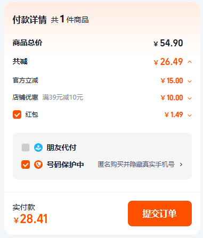Screen dimensions: 203x238
Task: Enable the 朋友代付 checkbox
Action: click(x=26, y=147)
